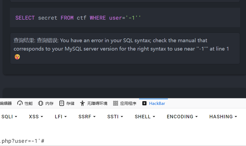The image size is (246, 146).
Task: Open the HackBar devtools tab
Action: [x=153, y=104]
